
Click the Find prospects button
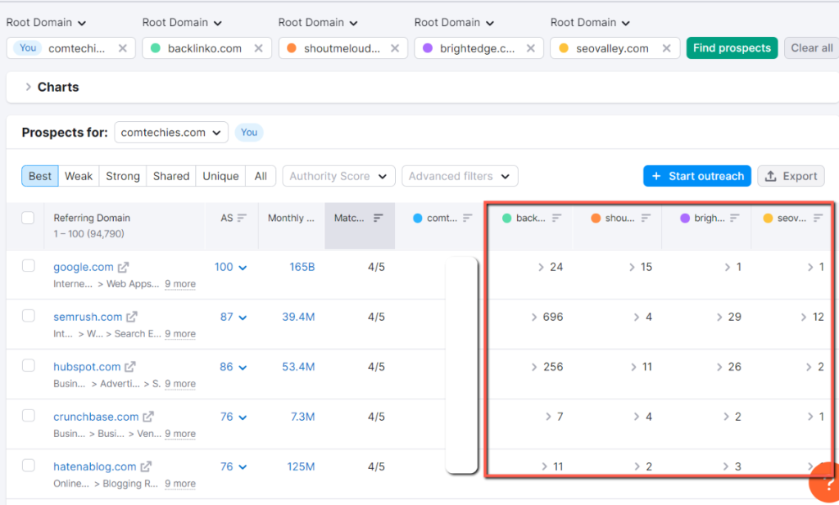732,47
